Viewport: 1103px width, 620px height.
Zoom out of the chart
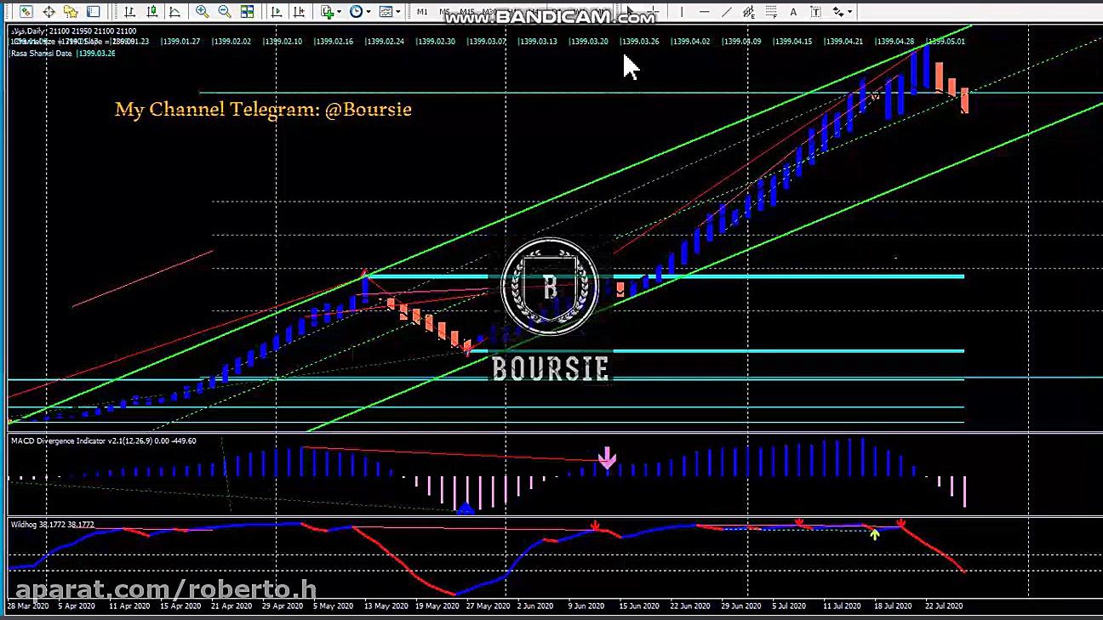click(225, 12)
